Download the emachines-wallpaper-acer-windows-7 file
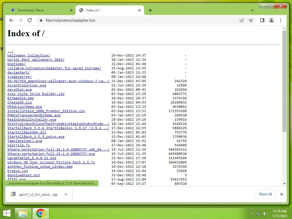The image size is (292, 219). (x=58, y=81)
